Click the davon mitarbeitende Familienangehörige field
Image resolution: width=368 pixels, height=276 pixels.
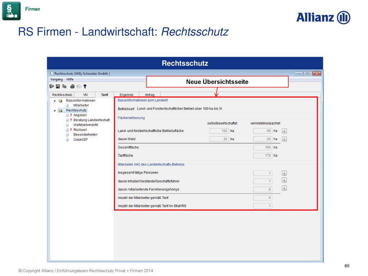tap(263, 189)
